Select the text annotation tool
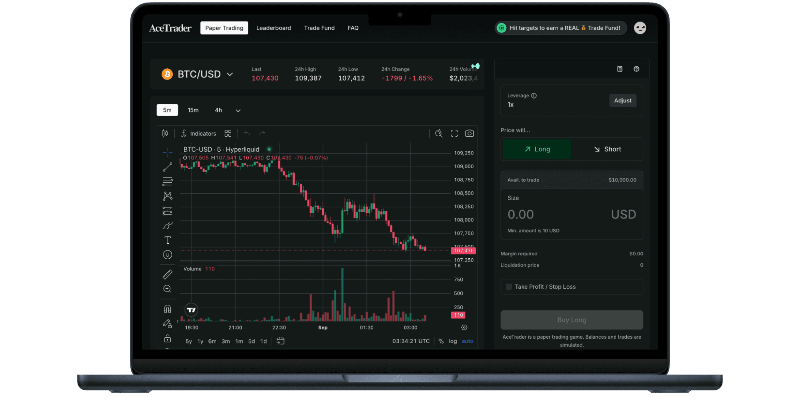The width and height of the screenshot is (800, 407). pos(168,240)
